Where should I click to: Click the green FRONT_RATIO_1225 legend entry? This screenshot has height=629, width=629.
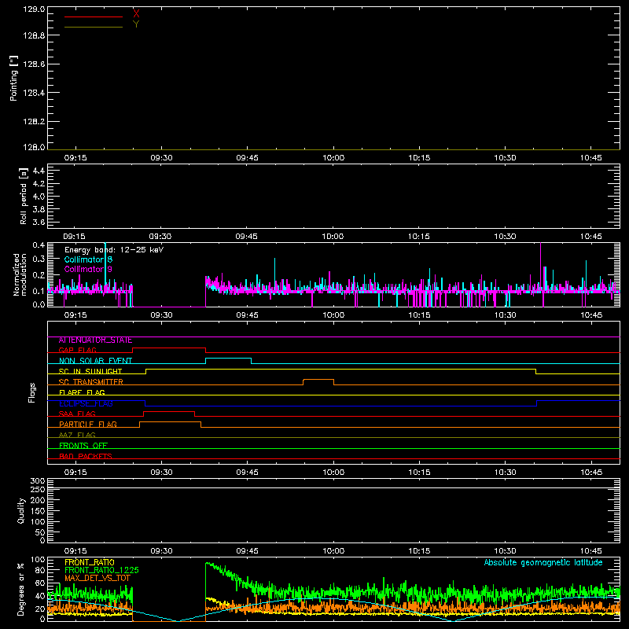pos(101,570)
